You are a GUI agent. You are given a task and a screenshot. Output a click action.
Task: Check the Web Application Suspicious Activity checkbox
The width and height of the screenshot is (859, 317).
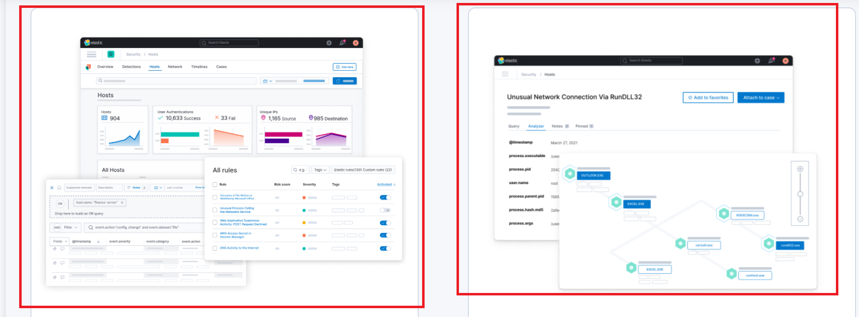tap(215, 222)
